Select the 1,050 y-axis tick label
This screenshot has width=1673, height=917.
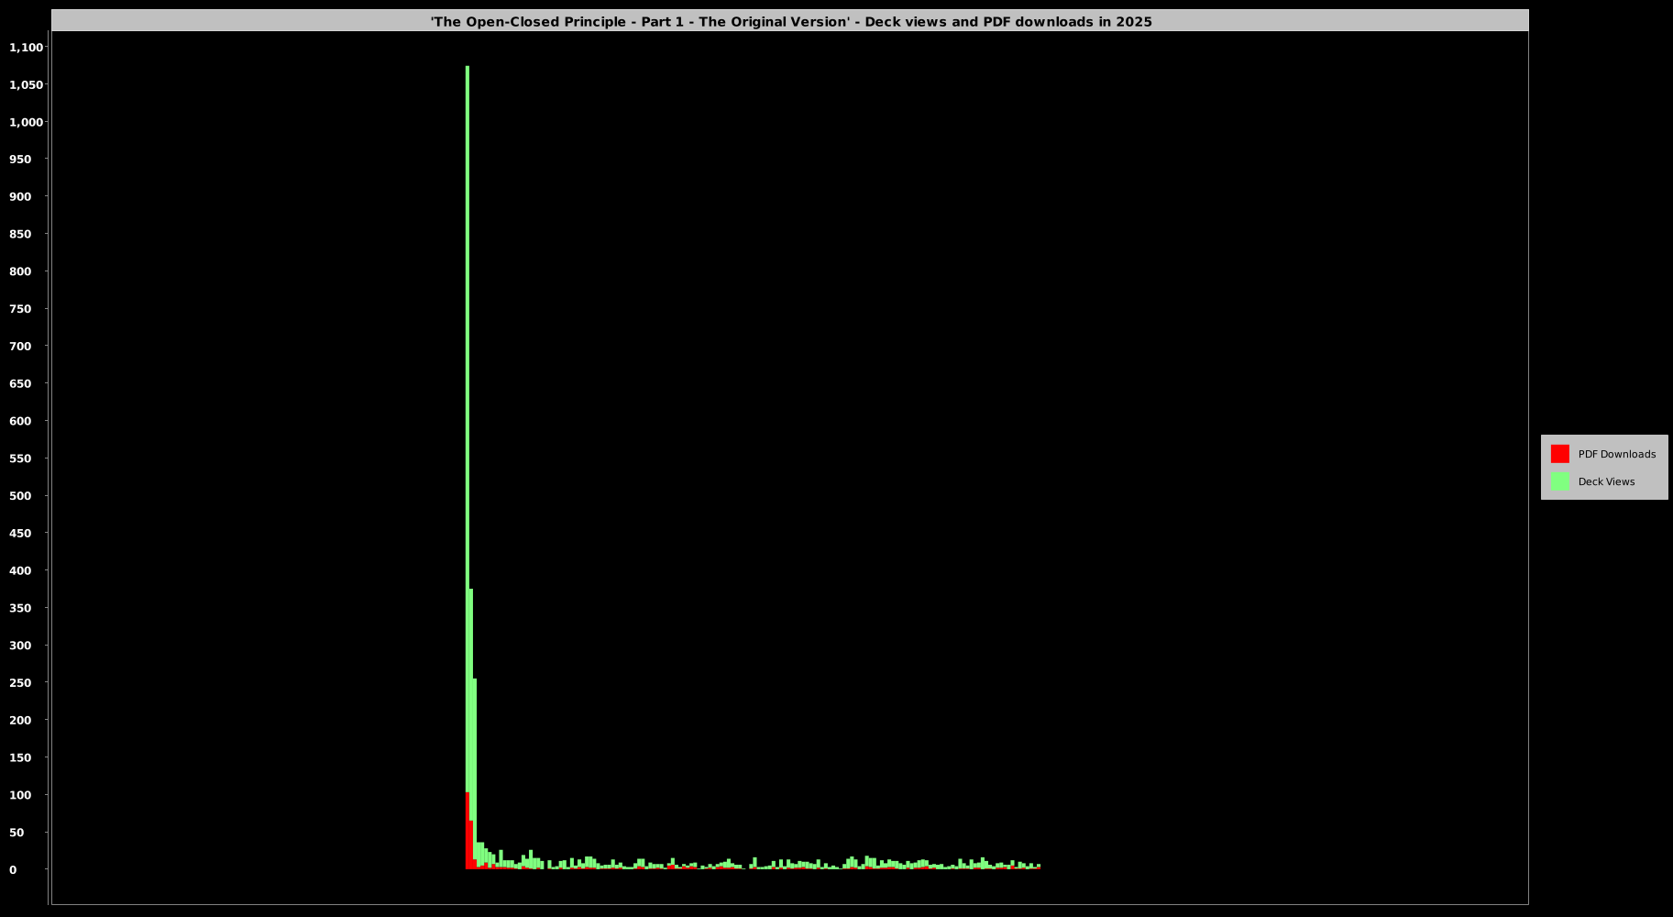point(26,85)
